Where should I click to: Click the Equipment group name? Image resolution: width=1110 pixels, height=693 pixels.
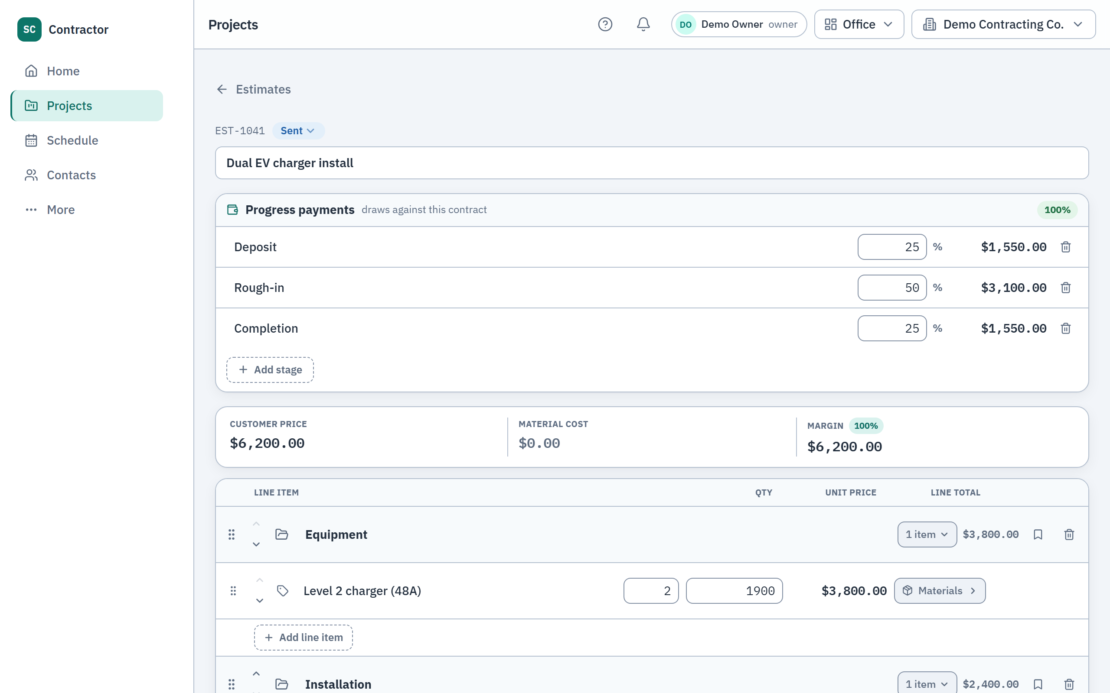point(336,534)
